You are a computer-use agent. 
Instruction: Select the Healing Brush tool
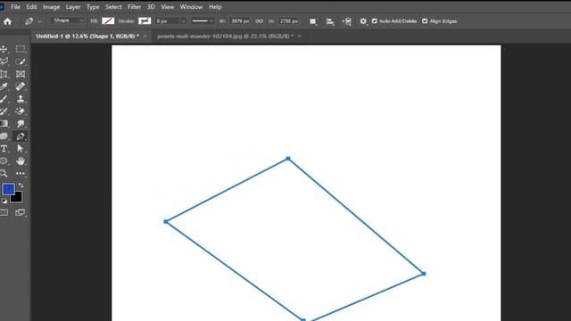(x=21, y=86)
